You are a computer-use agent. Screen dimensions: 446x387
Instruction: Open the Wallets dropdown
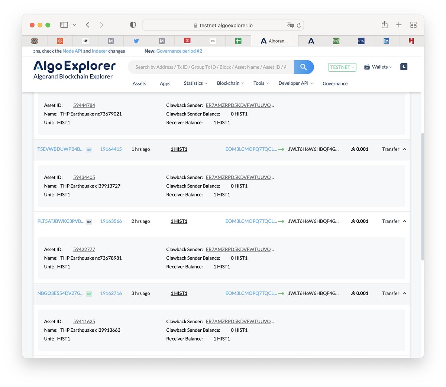(x=378, y=67)
